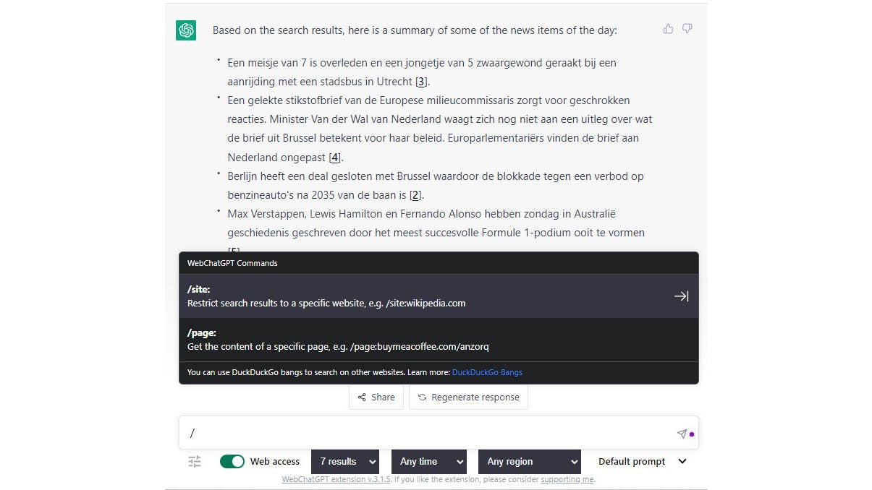Viewport: 872px width, 490px height.
Task: Expand the 7 results dropdown
Action: [x=348, y=461]
